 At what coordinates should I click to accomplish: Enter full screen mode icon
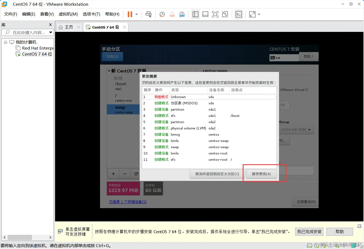pos(215,14)
